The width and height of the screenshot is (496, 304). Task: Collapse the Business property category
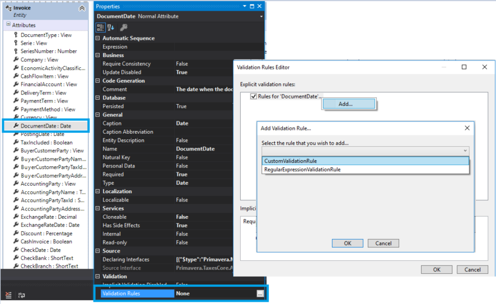click(98, 55)
